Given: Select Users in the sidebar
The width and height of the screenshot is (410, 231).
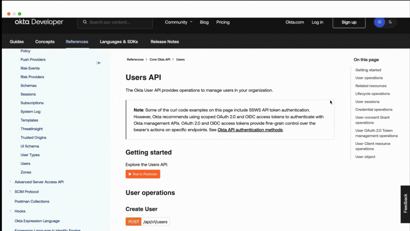Looking at the screenshot, I should point(25,164).
